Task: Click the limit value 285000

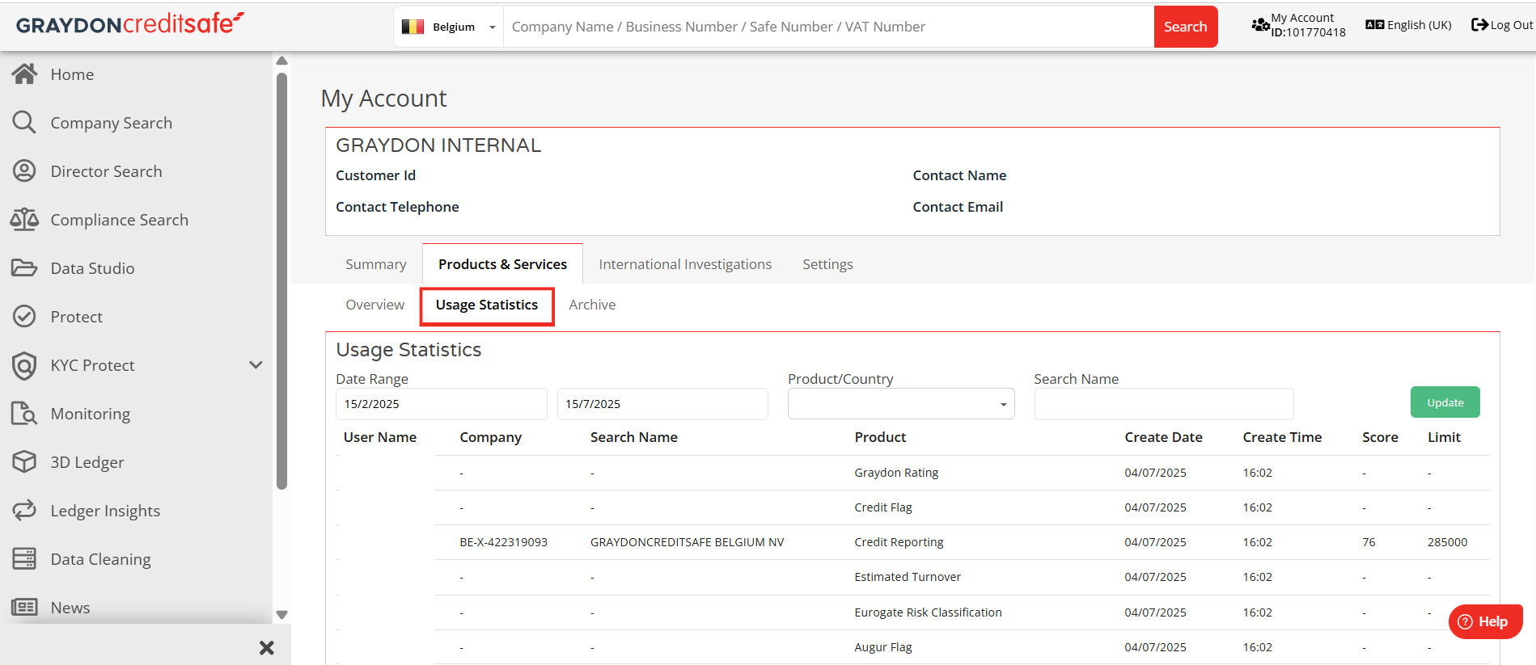Action: pyautogui.click(x=1447, y=542)
